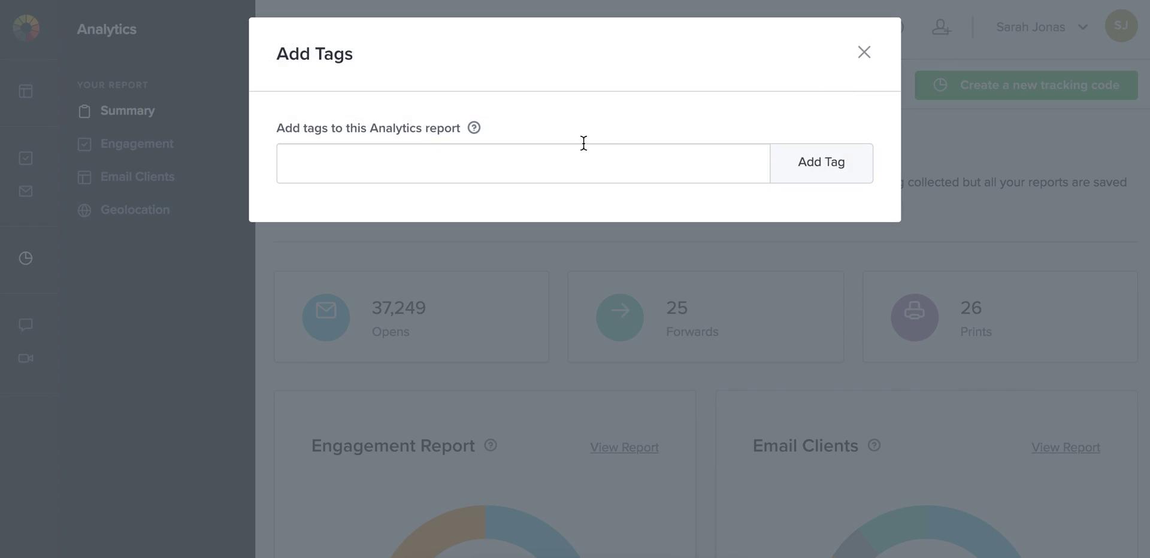Screen dimensions: 1150x558
Task: Open the app logo at top left
Action: coord(25,28)
